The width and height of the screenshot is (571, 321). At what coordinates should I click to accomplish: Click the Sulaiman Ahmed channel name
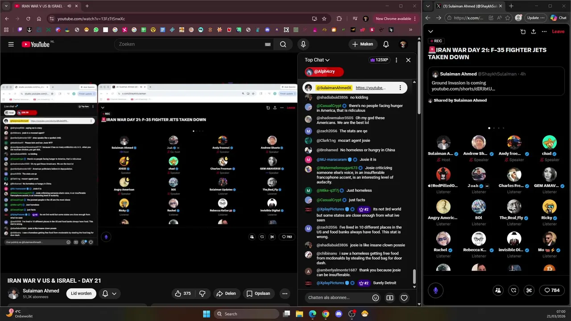click(41, 291)
